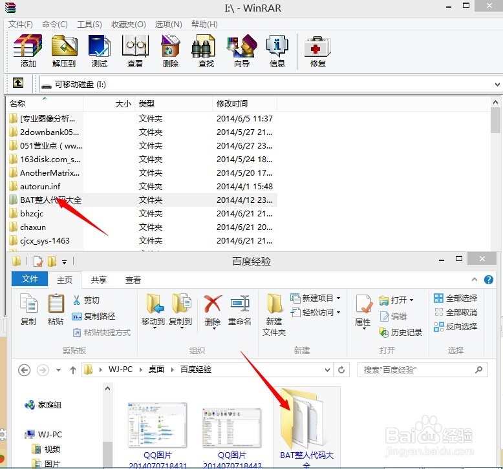Open the WinRAR drive path dropdown
The width and height of the screenshot is (503, 469).
tap(497, 85)
